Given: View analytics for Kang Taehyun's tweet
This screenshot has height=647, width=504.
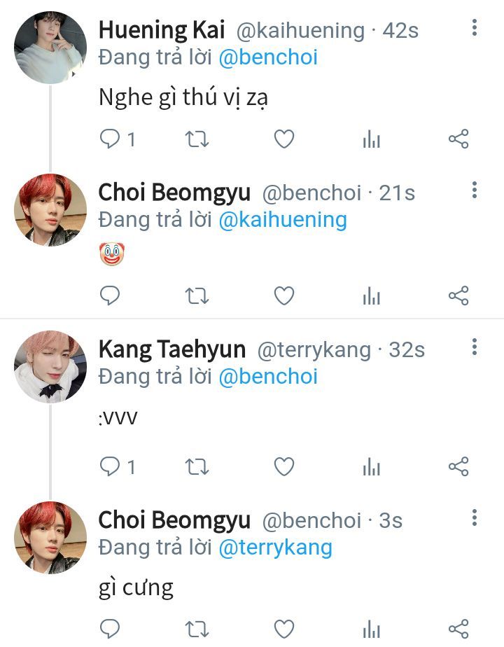Looking at the screenshot, I should (x=371, y=466).
